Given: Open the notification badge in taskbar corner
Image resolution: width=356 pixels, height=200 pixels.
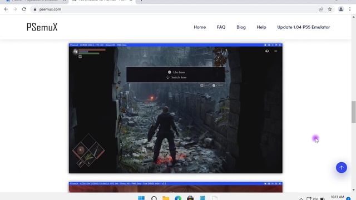Looking at the screenshot, I should 349,199.
